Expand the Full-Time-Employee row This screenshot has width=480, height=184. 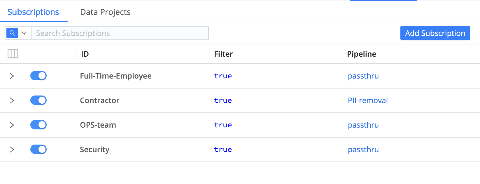tap(12, 76)
